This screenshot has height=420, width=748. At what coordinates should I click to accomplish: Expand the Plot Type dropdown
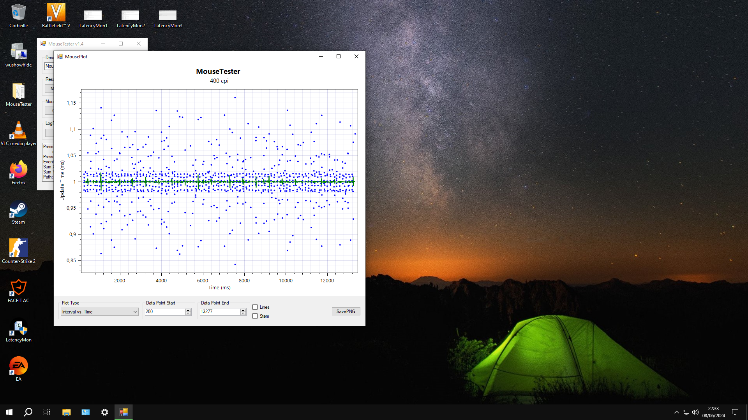tap(135, 312)
